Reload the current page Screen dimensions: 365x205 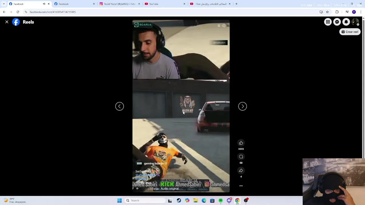coord(18,12)
